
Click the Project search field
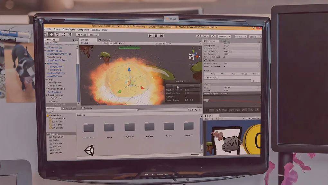point(163,110)
